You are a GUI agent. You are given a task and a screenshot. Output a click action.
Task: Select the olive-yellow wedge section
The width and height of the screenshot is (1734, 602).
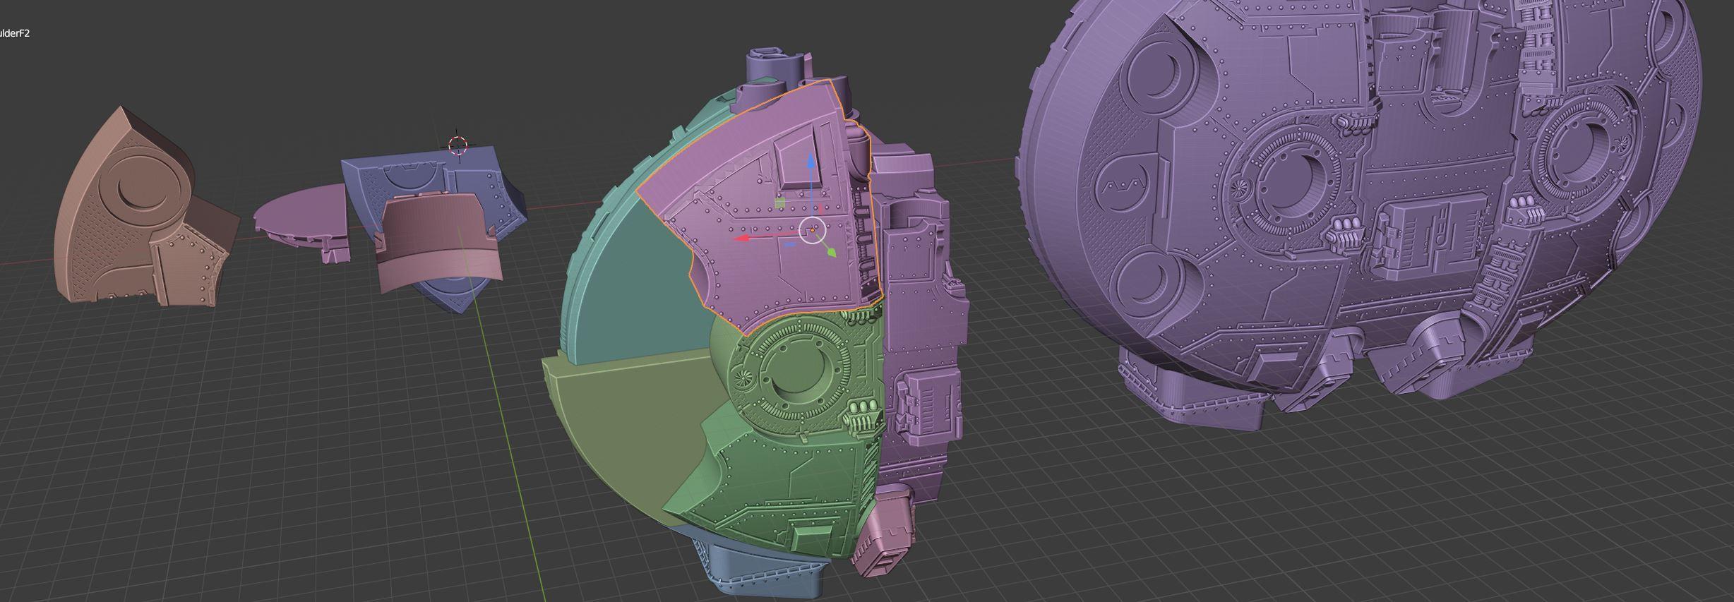pos(621,423)
